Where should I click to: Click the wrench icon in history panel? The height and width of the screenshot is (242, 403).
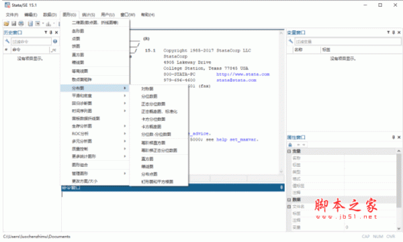7,41
